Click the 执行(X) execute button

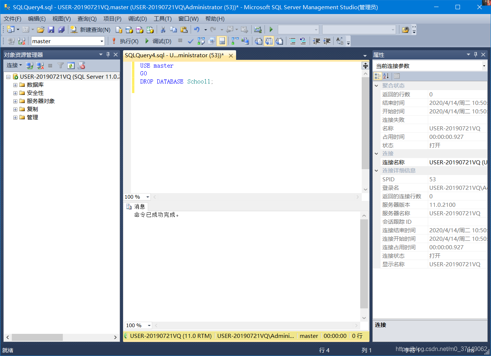click(125, 41)
